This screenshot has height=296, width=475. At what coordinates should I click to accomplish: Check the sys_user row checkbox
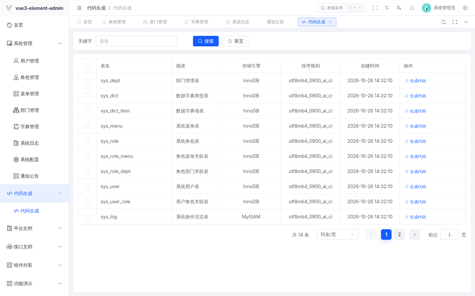coord(87,186)
